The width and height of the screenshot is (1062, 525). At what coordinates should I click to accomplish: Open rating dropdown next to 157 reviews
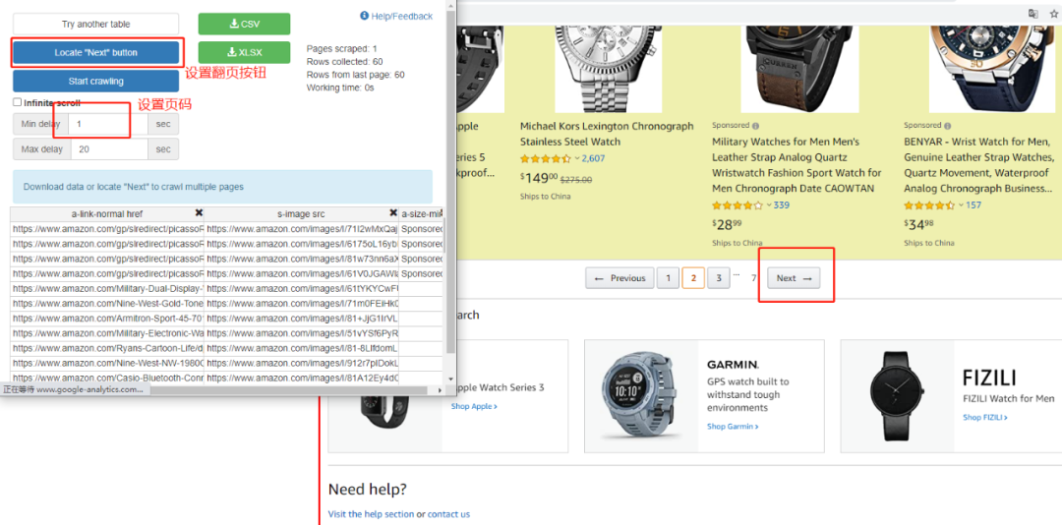(x=961, y=205)
